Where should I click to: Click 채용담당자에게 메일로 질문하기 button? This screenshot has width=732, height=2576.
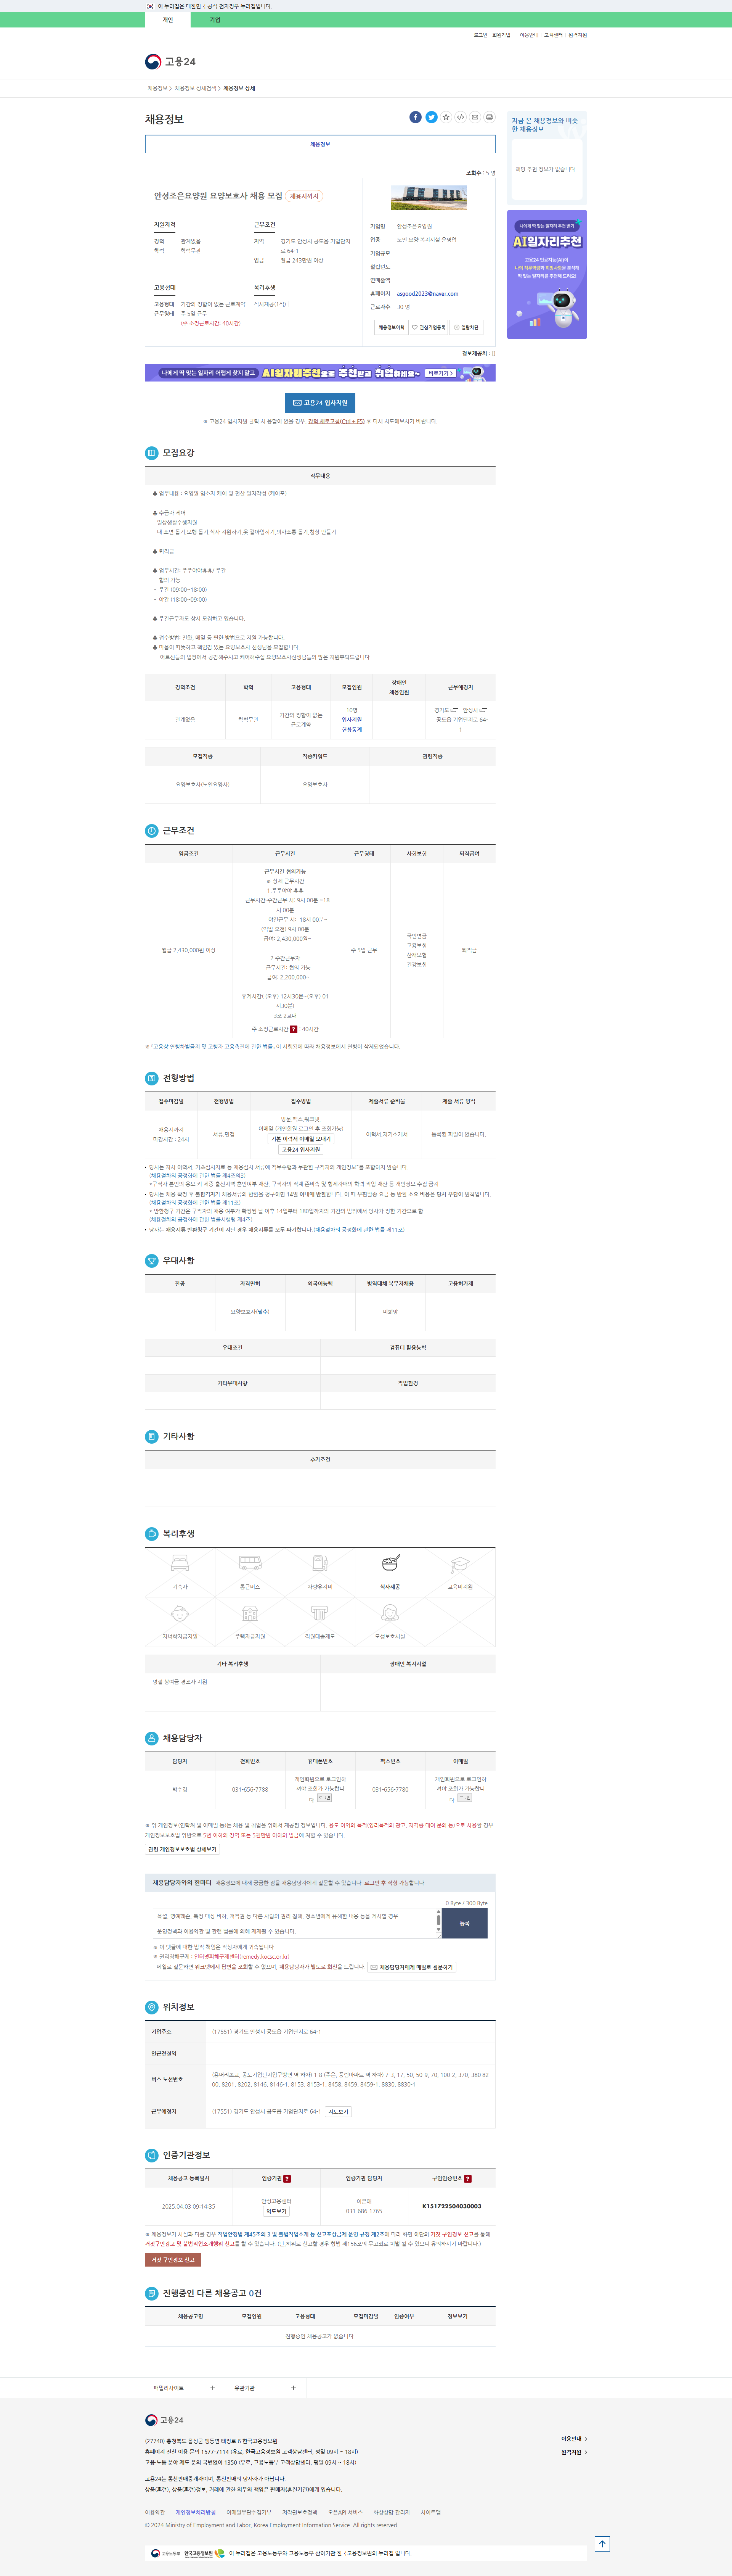411,1967
